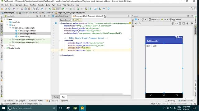The image size is (199, 111).
Task: Open the design surface layers dropdown
Action: click(137, 19)
